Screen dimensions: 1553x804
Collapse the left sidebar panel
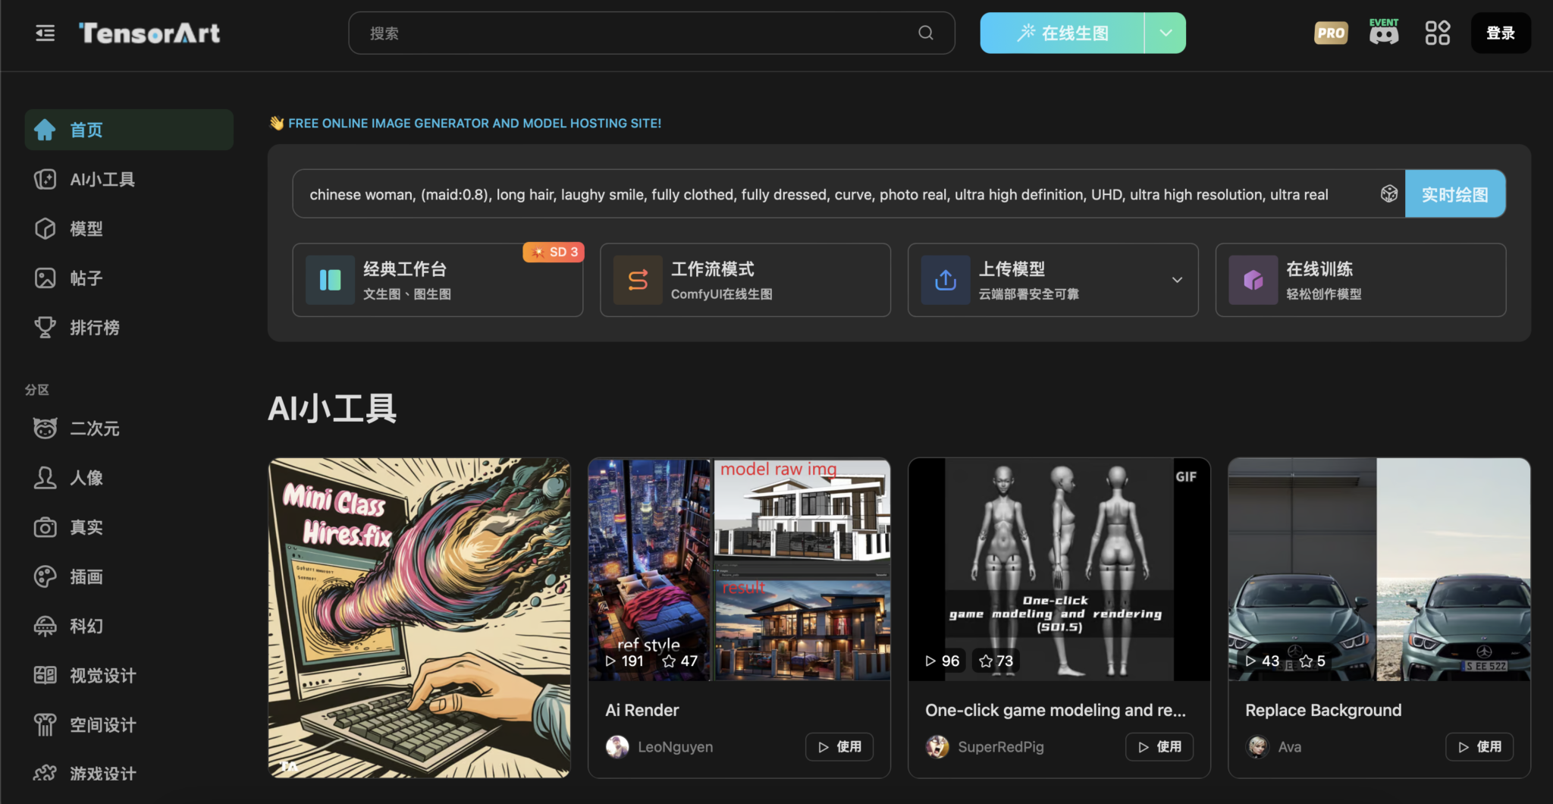click(45, 33)
